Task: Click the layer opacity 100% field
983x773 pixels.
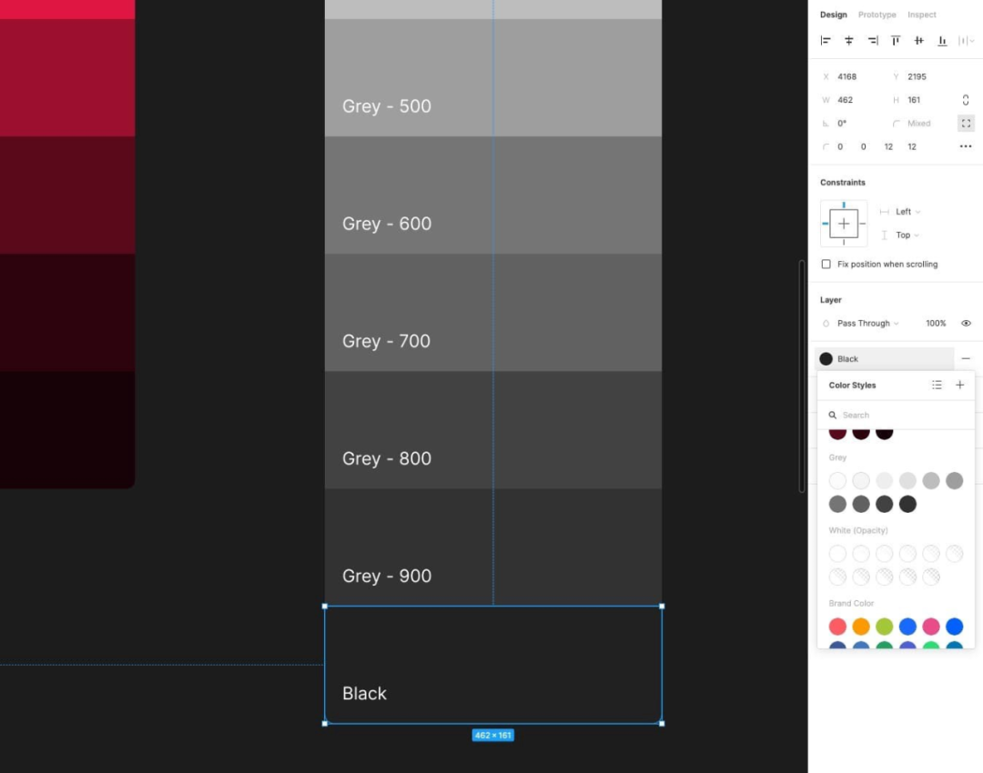Action: (936, 323)
